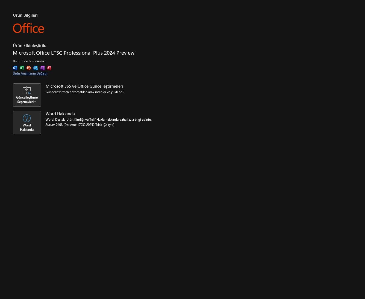Click the Word Hakkında section heading text

click(x=60, y=114)
